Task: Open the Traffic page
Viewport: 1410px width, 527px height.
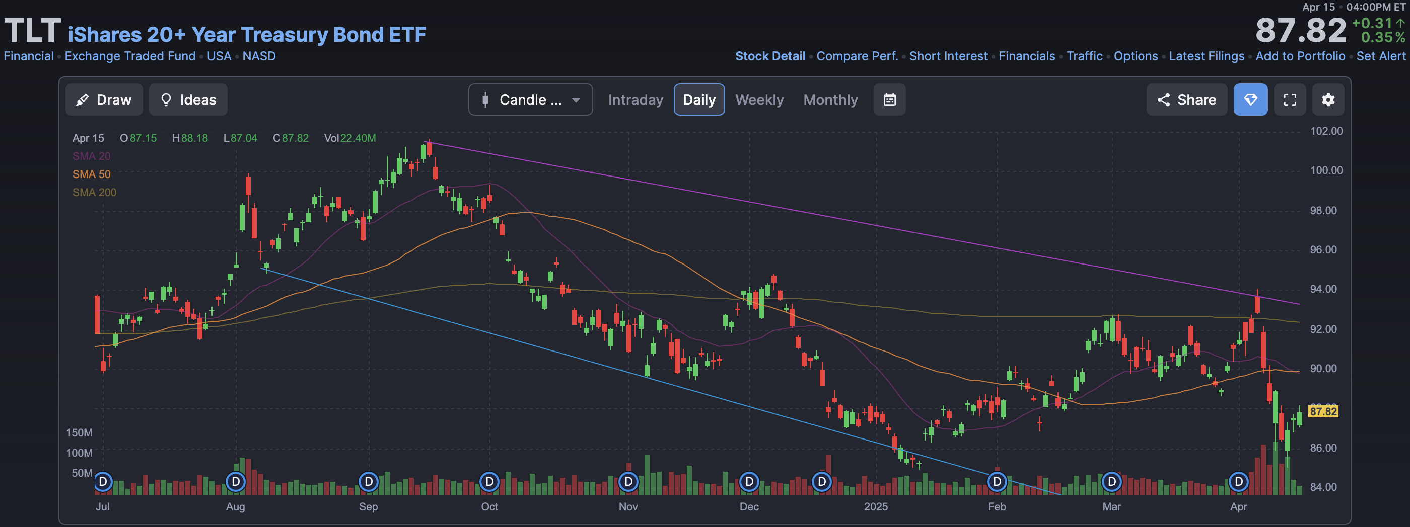Action: [x=1084, y=56]
